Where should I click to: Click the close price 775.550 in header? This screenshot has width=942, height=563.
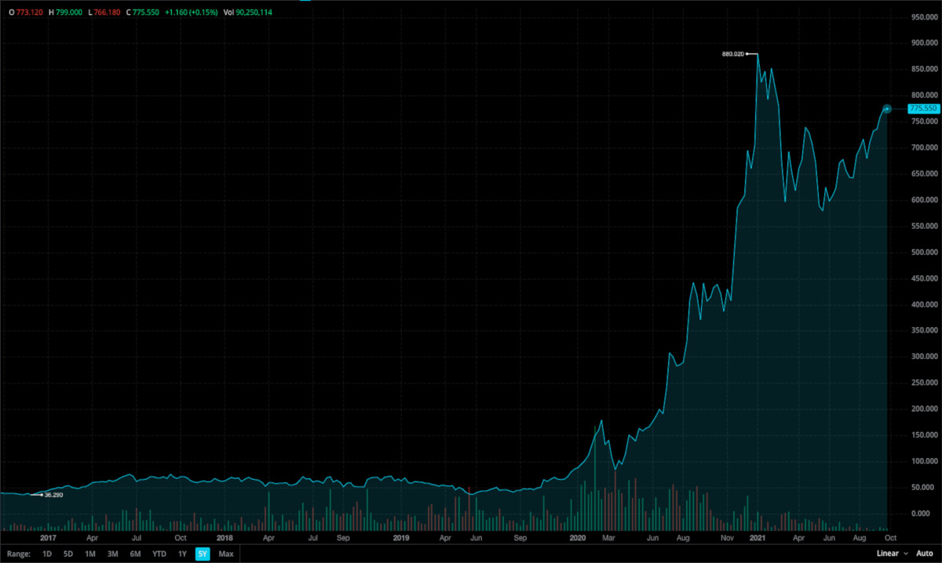pos(148,13)
